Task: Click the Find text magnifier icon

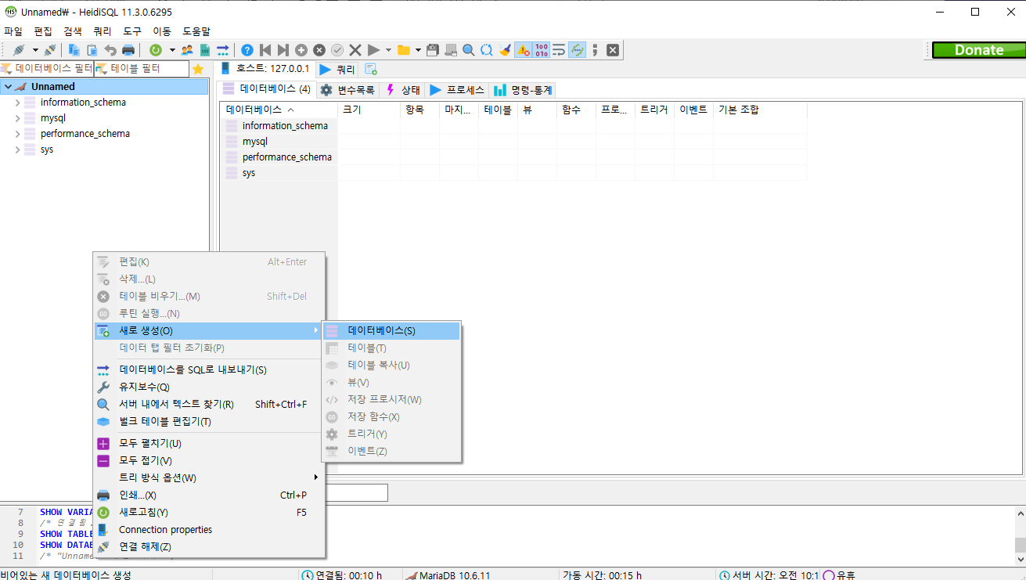Action: pyautogui.click(x=469, y=49)
